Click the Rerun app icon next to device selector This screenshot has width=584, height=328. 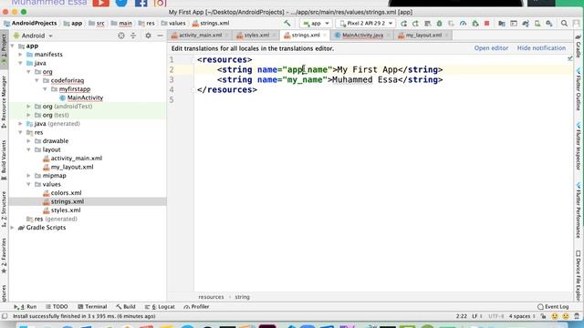403,24
